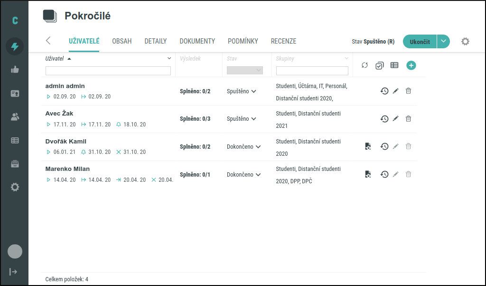Viewport: 486px width, 286px height.
Task: Click the Uživatel filter input field
Action: point(108,70)
